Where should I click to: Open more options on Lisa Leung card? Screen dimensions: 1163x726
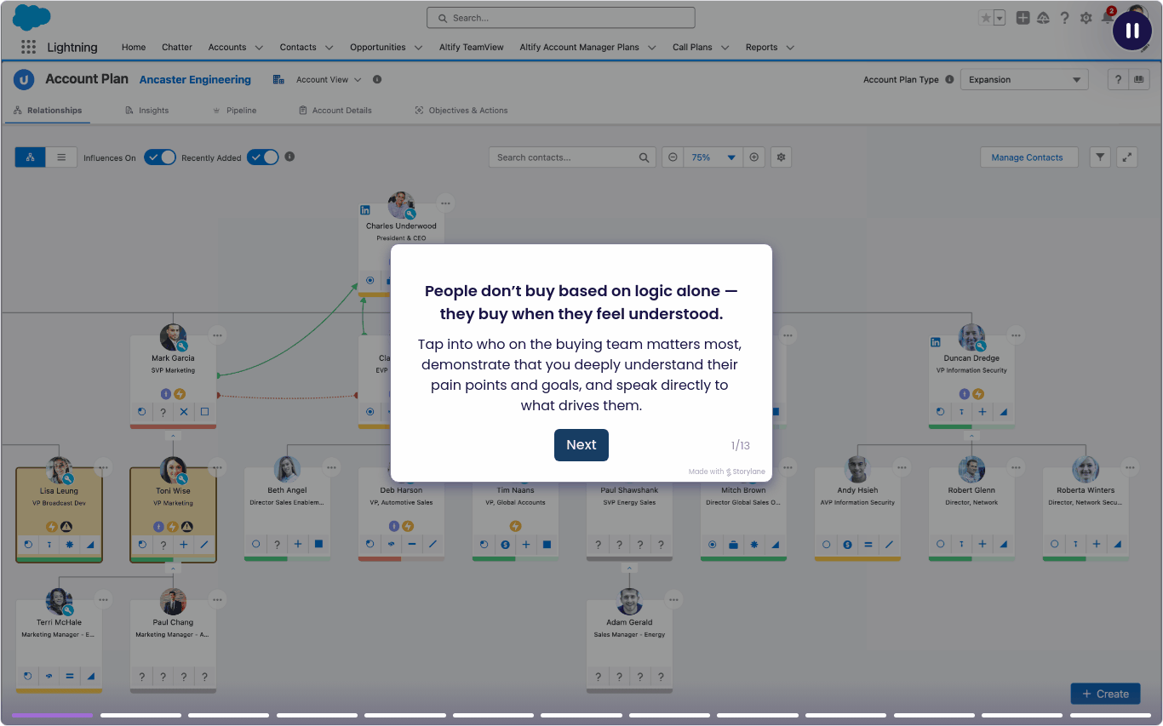103,467
